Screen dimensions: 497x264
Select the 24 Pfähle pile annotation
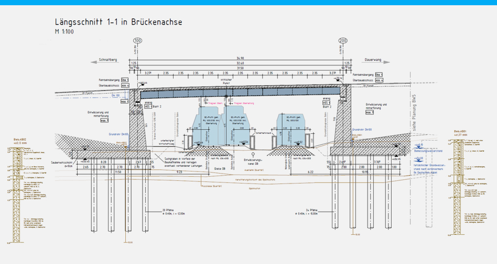[307, 212]
